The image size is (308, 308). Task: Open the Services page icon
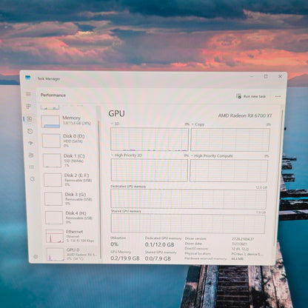(x=33, y=179)
